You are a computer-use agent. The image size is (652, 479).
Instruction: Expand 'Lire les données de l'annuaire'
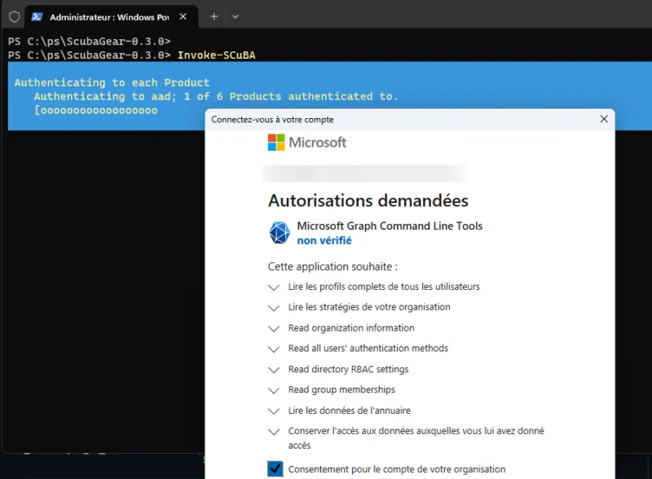click(274, 411)
